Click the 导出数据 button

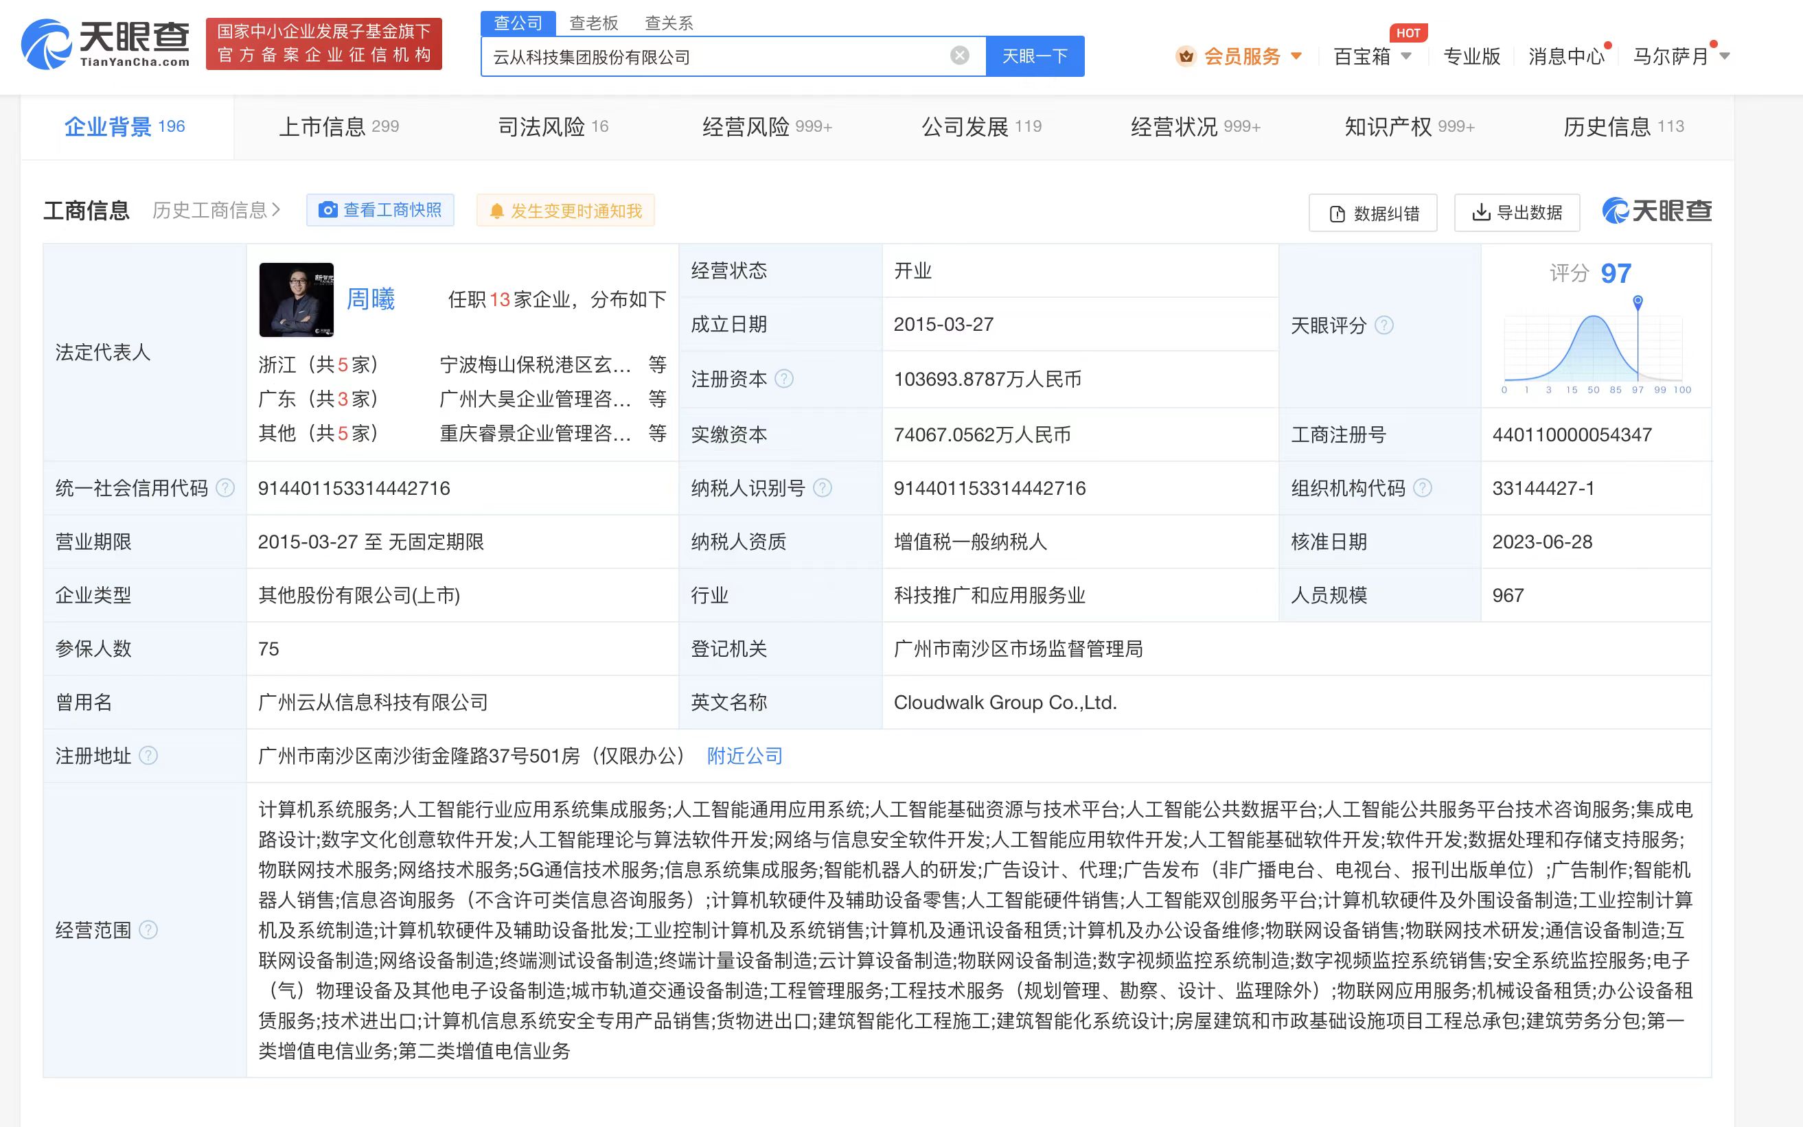pos(1517,213)
